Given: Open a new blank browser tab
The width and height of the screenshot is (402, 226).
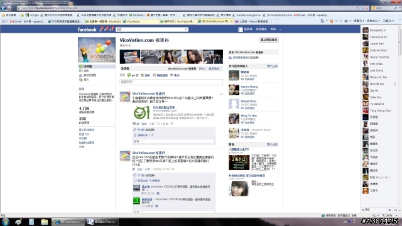Looking at the screenshot, I should pyautogui.click(x=274, y=21).
